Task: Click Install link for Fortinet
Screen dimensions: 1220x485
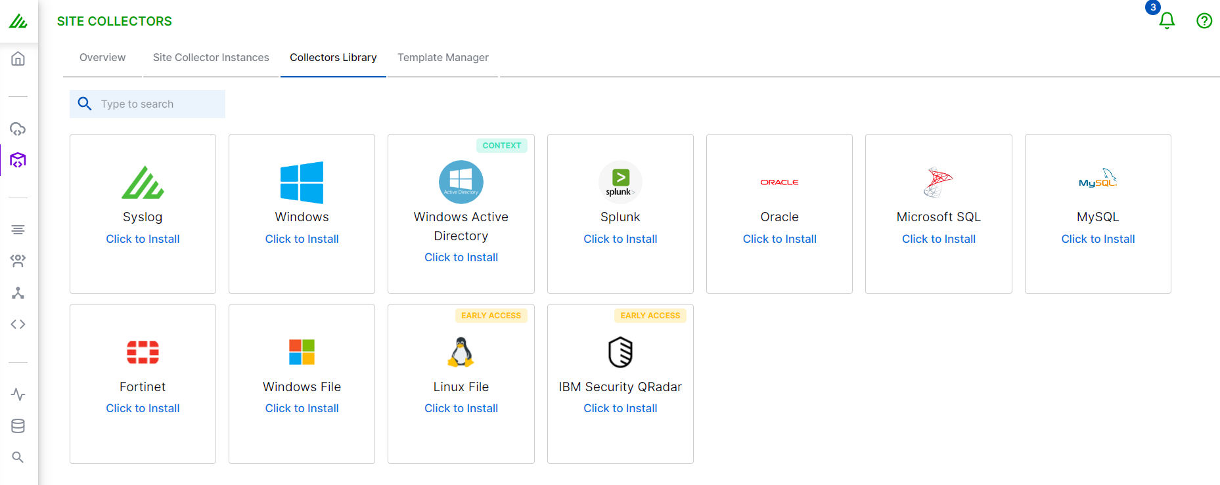Action: 143,408
